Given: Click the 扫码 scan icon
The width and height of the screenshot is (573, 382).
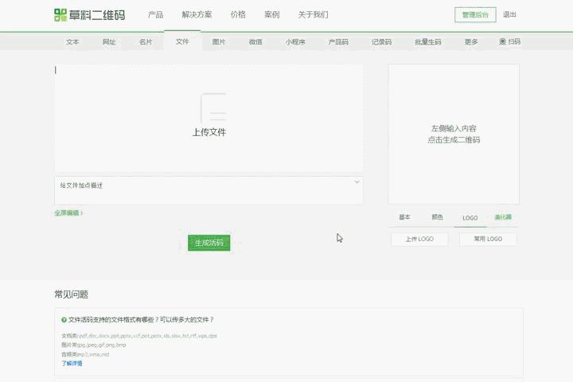Looking at the screenshot, I should coord(502,41).
